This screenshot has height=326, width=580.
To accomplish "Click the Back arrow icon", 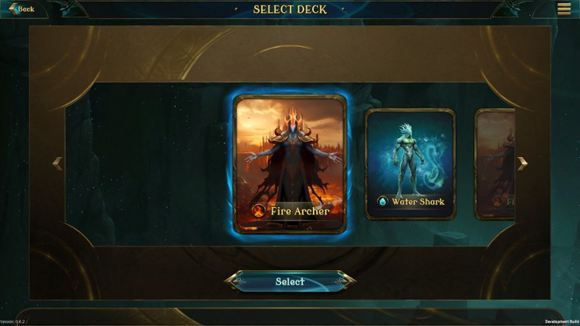I will point(13,9).
